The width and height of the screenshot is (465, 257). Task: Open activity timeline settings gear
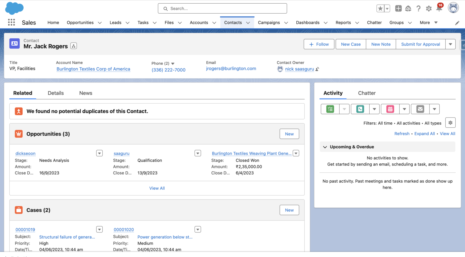click(450, 123)
